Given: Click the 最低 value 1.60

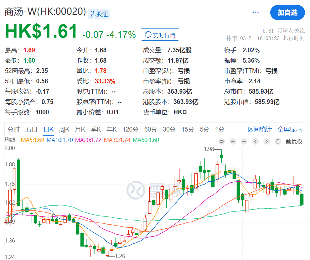Looking at the screenshot, I should coord(29,60).
